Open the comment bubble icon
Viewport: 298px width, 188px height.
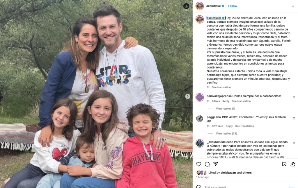click(x=207, y=164)
